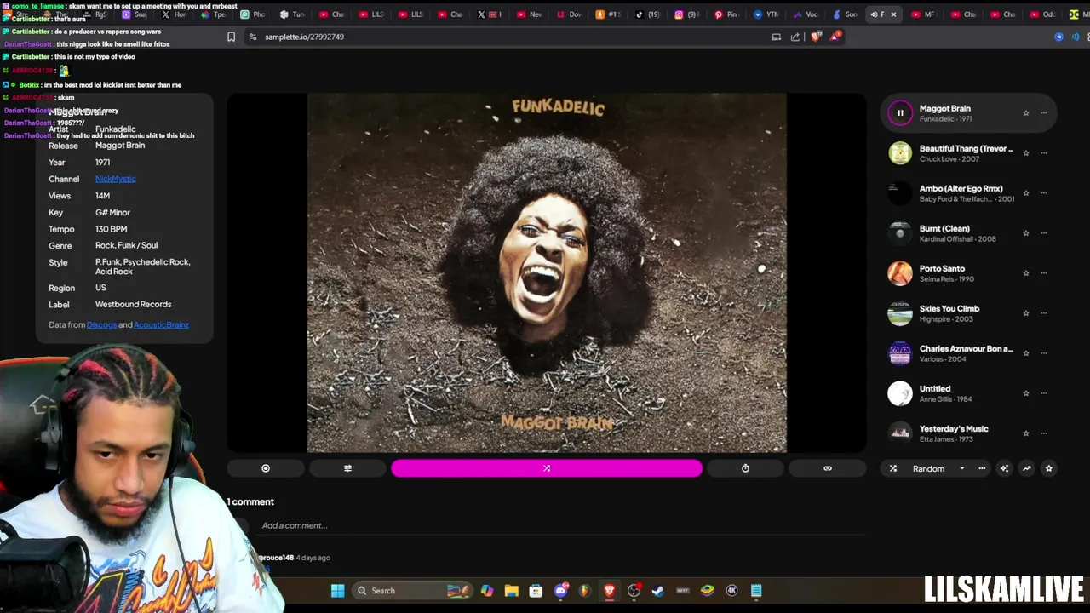Open Steam from the taskbar
The image size is (1090, 613).
pos(657,591)
